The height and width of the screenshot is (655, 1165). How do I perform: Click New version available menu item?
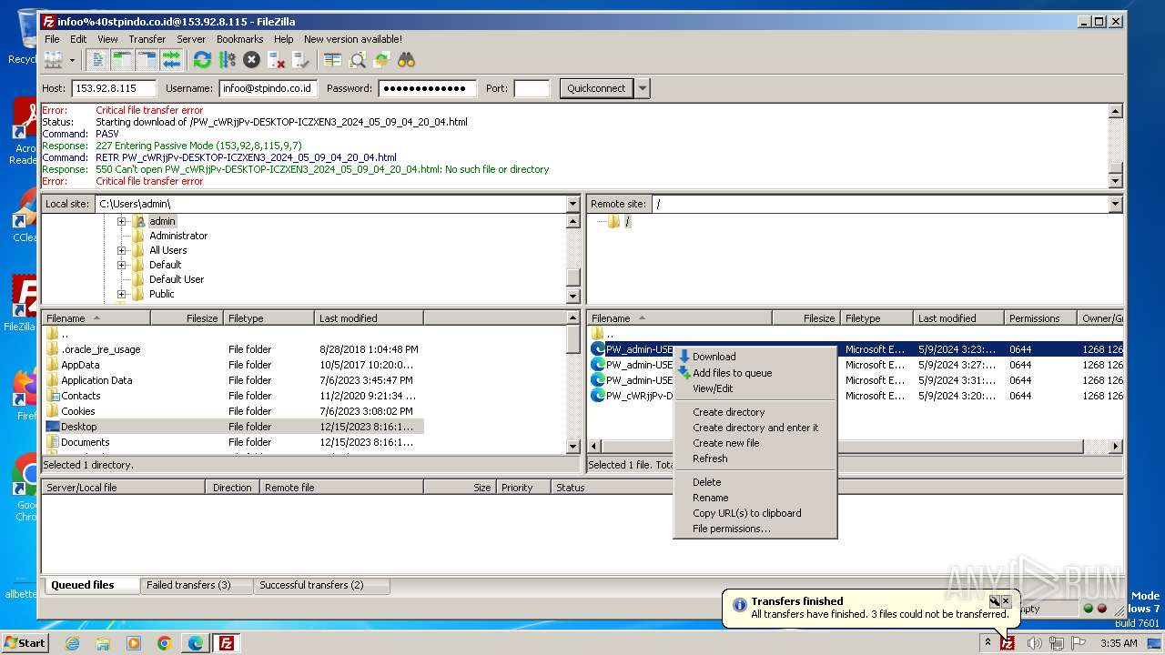(x=353, y=39)
